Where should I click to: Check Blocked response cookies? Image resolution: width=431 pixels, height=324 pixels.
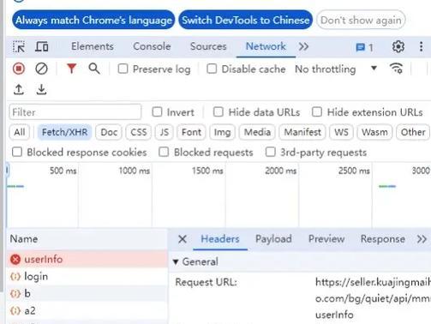click(17, 152)
